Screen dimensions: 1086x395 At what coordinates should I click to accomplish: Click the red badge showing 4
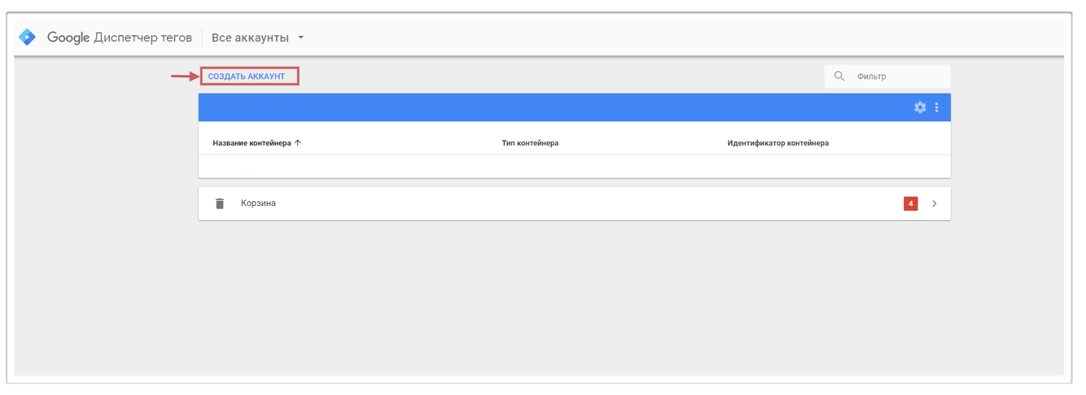[x=910, y=203]
